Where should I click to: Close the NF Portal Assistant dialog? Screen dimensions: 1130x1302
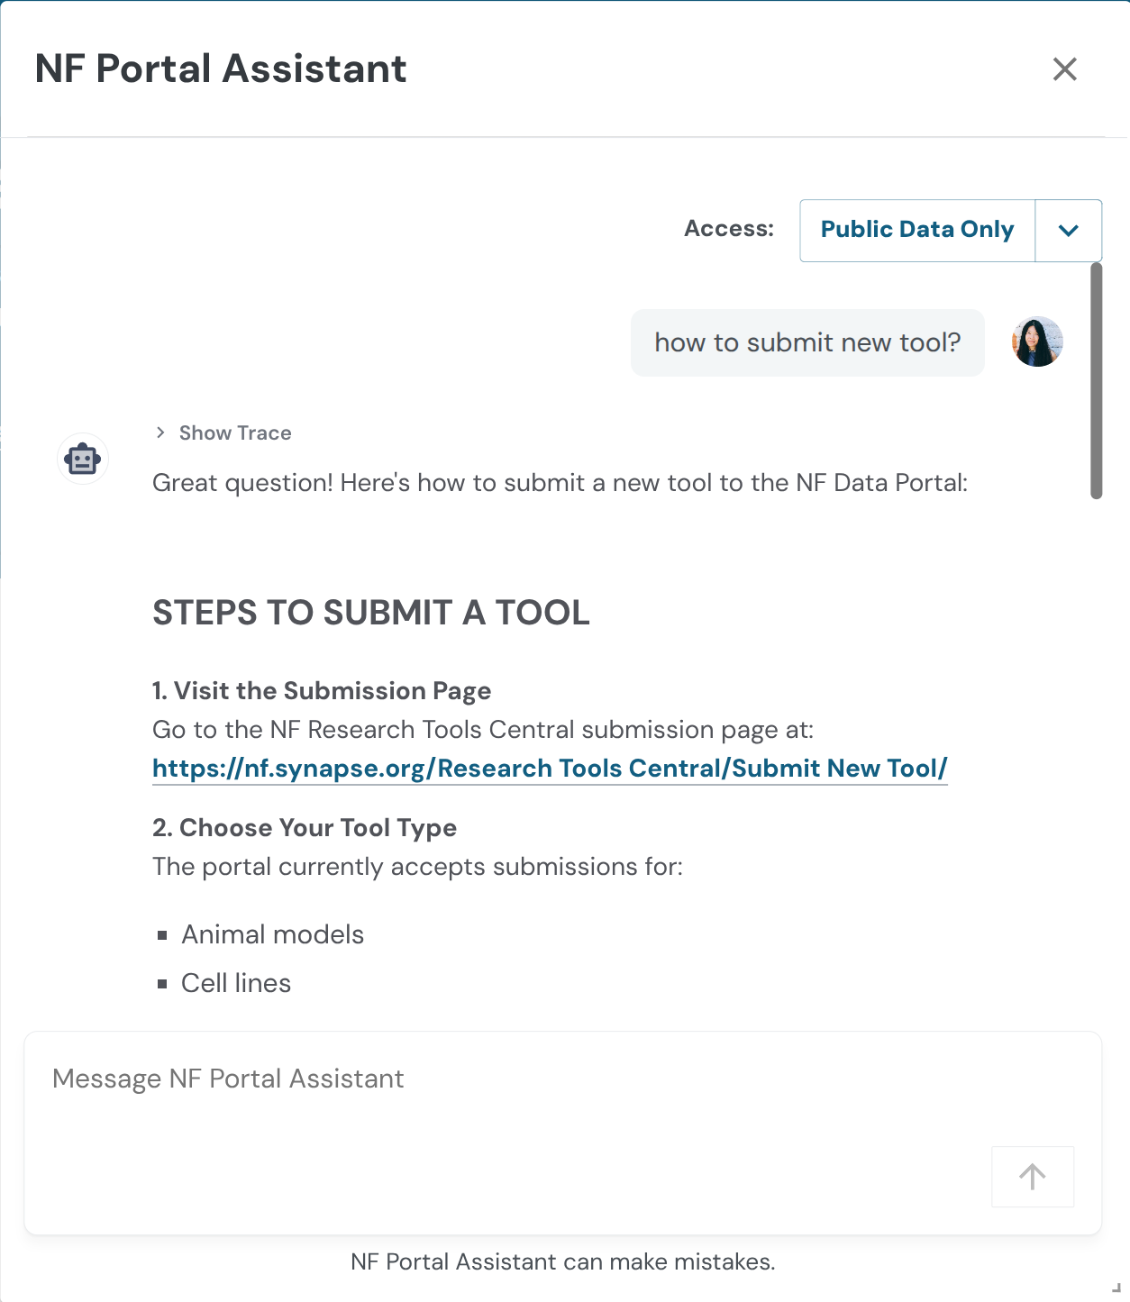click(1064, 69)
